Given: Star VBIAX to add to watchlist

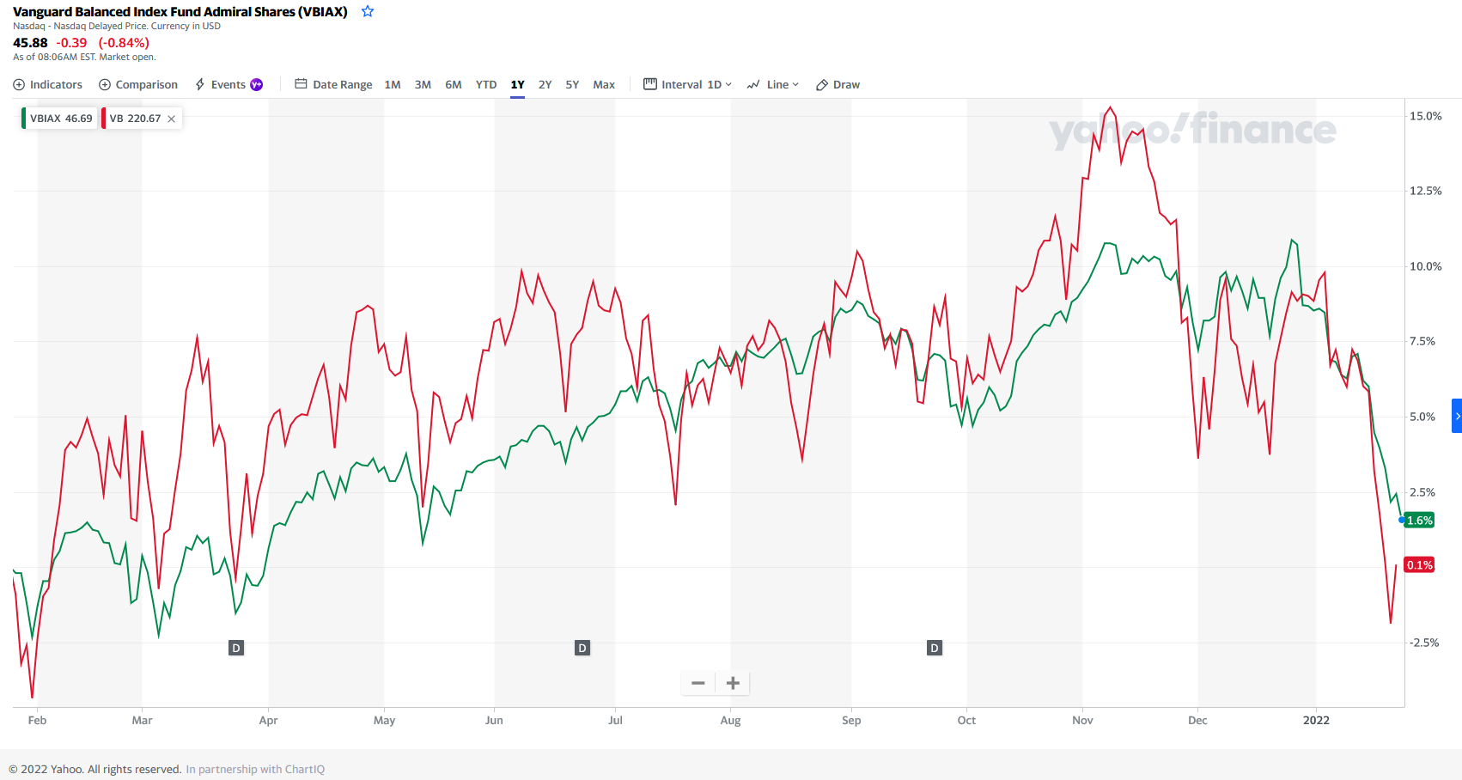Looking at the screenshot, I should (x=368, y=11).
